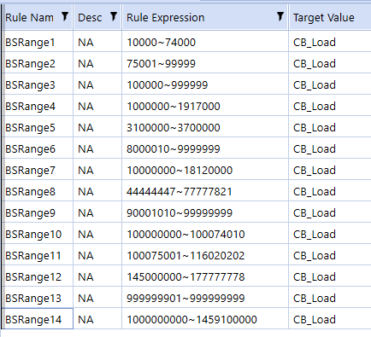Image resolution: width=371 pixels, height=337 pixels.
Task: Select the Desc NA cell for BSRange13
Action: tap(97, 298)
